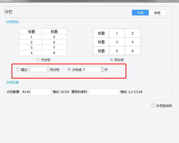Increase the 分栏成 row count with up arrow
This screenshot has width=179, height=143.
[x=102, y=68]
